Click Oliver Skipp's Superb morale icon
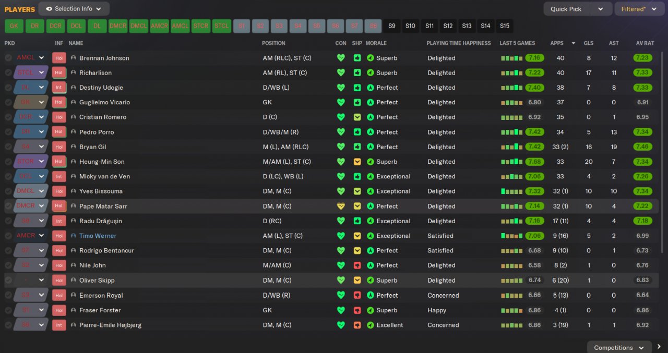 click(371, 281)
